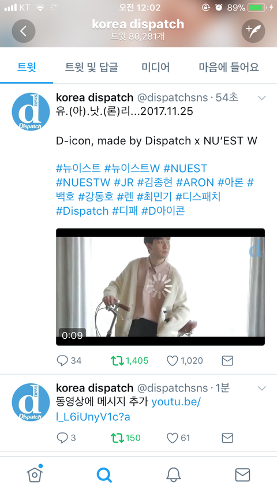Open the youtu.be video link

(x=128, y=409)
